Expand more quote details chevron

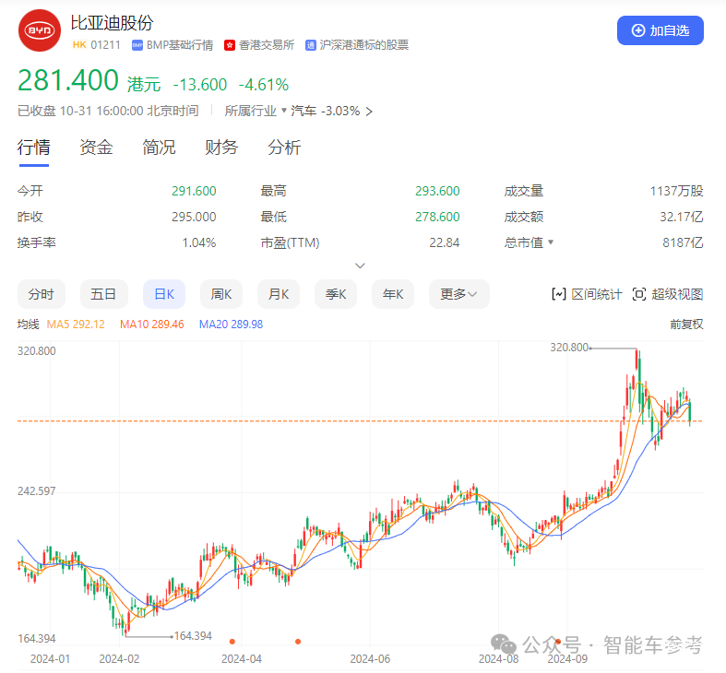[361, 266]
